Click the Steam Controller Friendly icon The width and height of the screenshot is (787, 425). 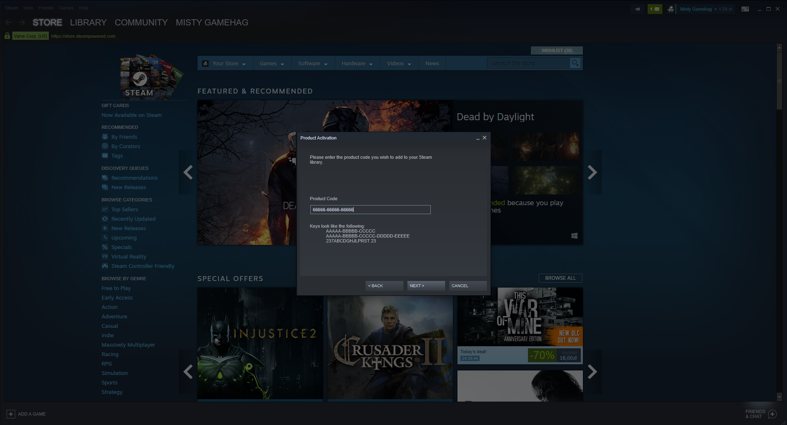point(105,266)
